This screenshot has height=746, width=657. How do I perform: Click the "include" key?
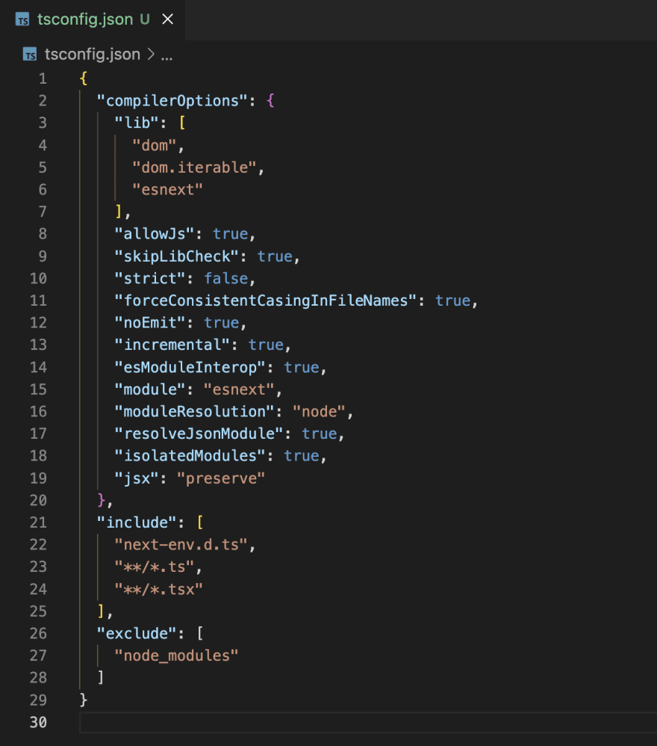click(x=137, y=522)
